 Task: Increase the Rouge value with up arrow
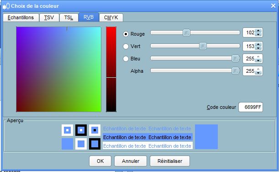pyautogui.click(x=258, y=31)
